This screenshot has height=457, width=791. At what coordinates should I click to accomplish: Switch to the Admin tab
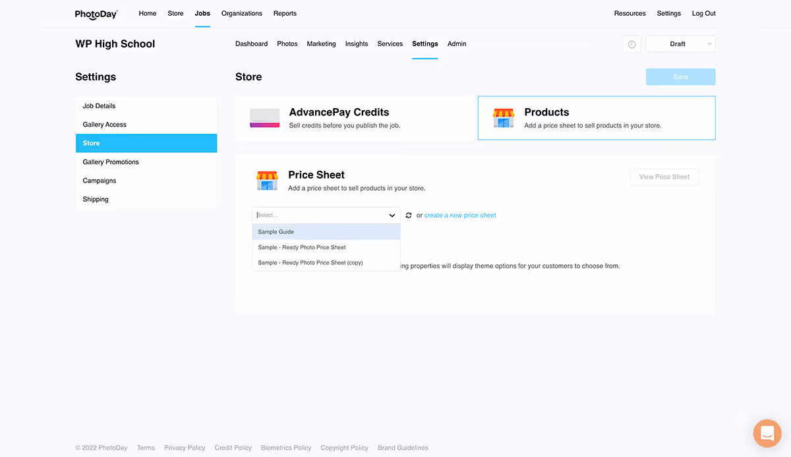457,44
